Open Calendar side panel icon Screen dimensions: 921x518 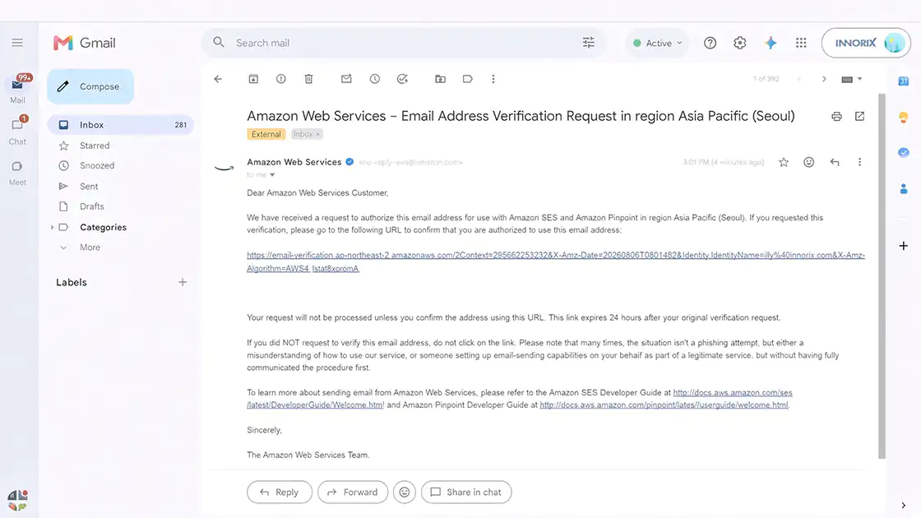(x=904, y=81)
